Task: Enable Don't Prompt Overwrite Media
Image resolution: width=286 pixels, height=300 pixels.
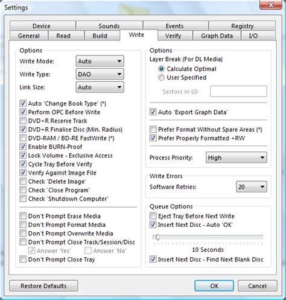Action: [23, 233]
